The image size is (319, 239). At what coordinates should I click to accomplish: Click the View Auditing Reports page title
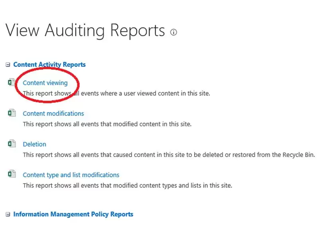pos(85,30)
